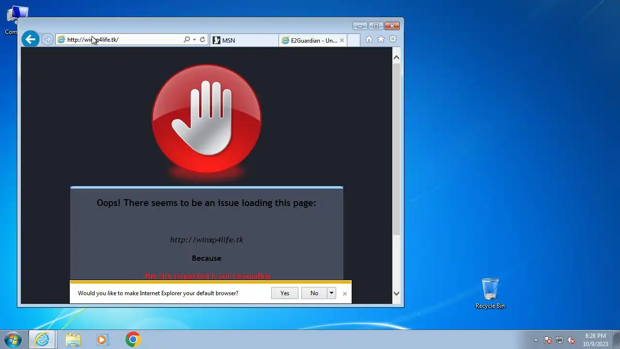Image resolution: width=620 pixels, height=349 pixels.
Task: Minimize the Internet Explorer window
Action: pyautogui.click(x=360, y=26)
